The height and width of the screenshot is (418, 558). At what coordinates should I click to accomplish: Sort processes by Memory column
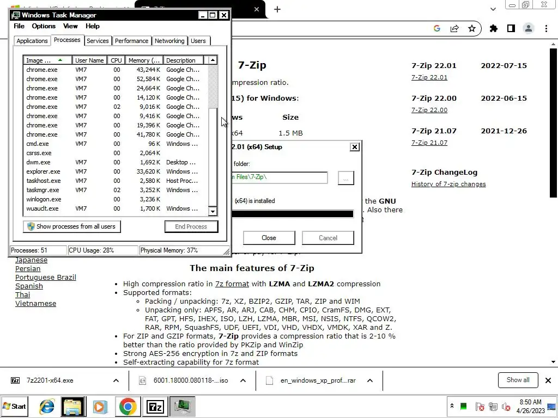pos(144,60)
